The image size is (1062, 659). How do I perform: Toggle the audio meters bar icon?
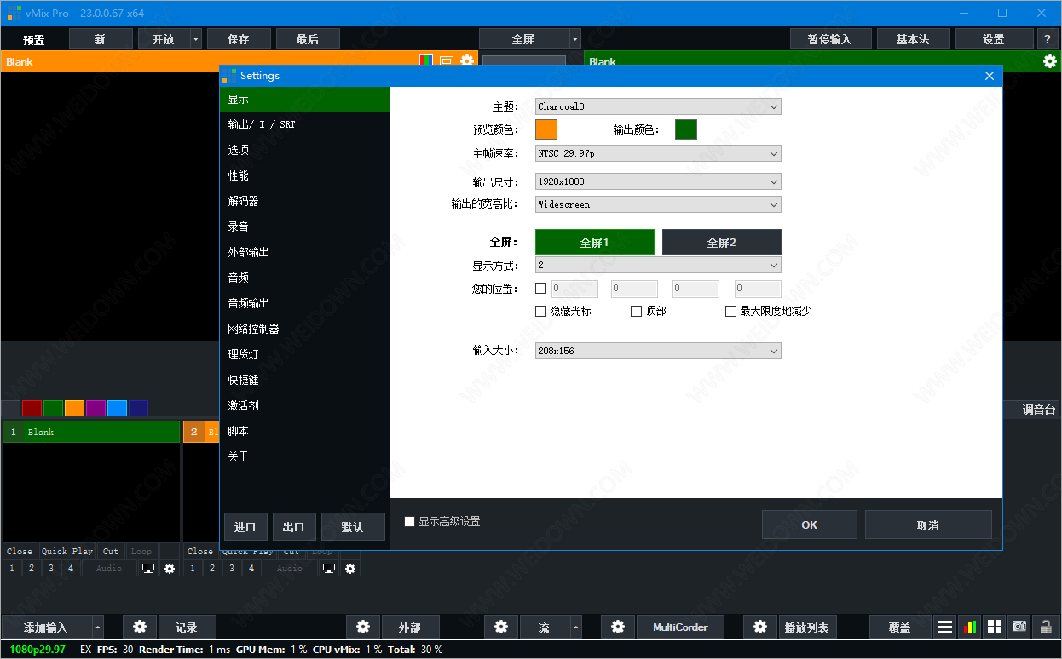tap(970, 627)
